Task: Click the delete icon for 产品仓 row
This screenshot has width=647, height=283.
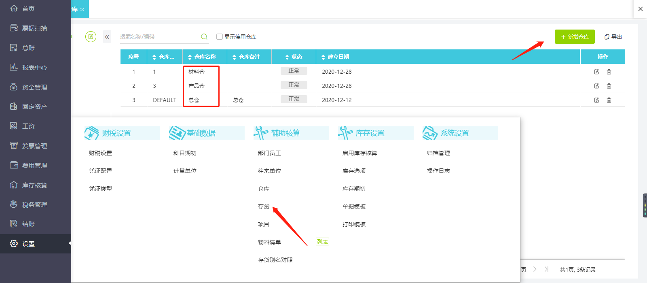Action: 609,86
